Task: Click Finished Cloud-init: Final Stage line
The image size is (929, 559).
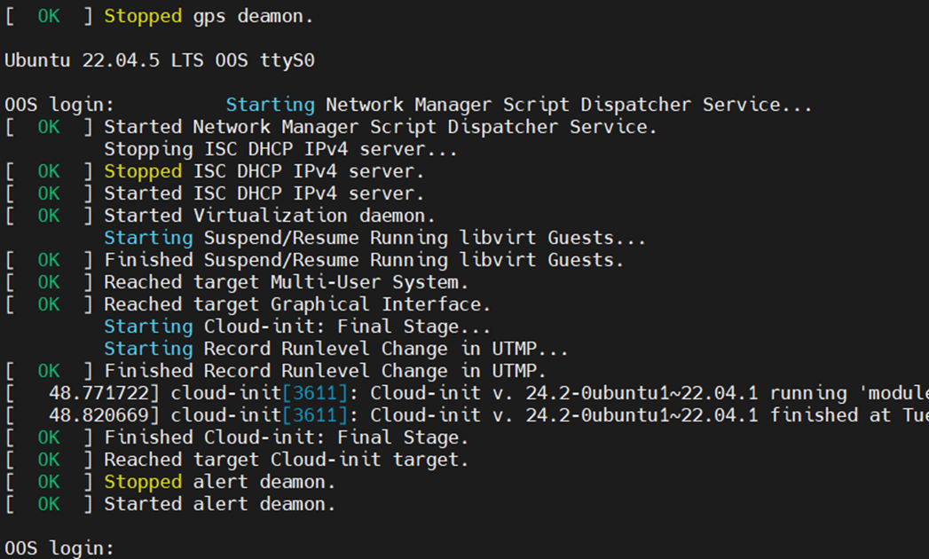Action: tap(236, 437)
